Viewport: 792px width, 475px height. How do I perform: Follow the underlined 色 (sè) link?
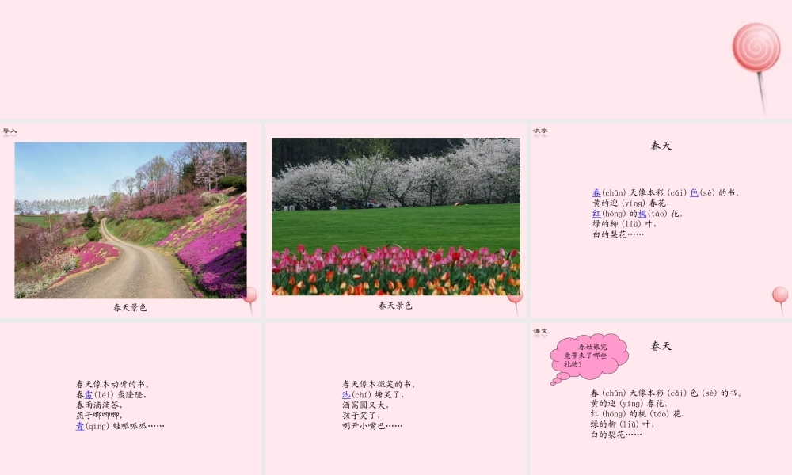click(694, 192)
